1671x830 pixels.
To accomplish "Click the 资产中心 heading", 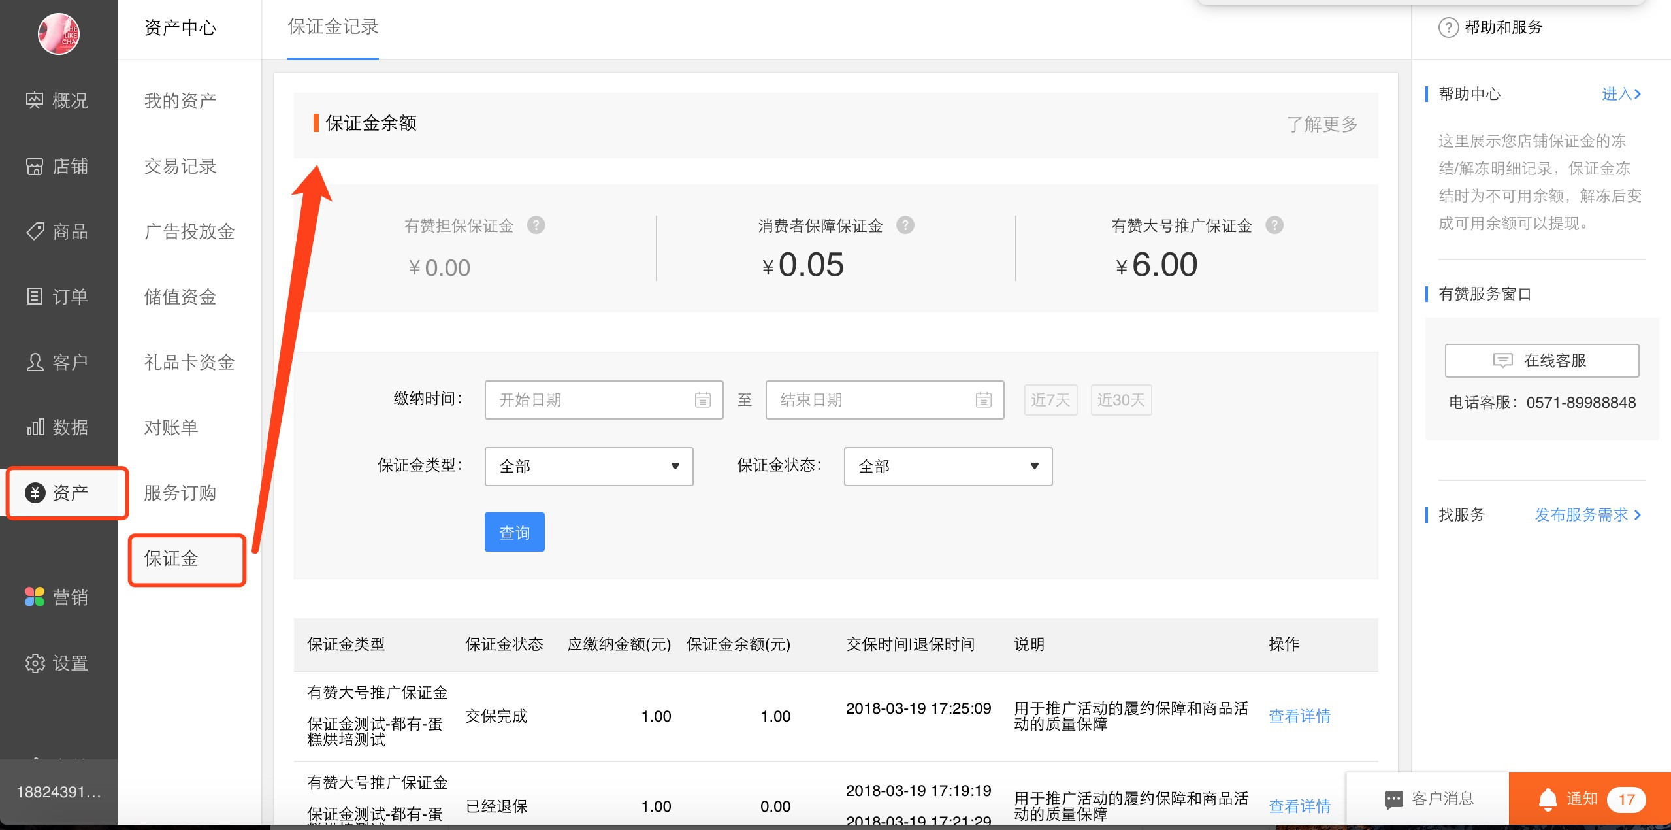I will pos(180,27).
